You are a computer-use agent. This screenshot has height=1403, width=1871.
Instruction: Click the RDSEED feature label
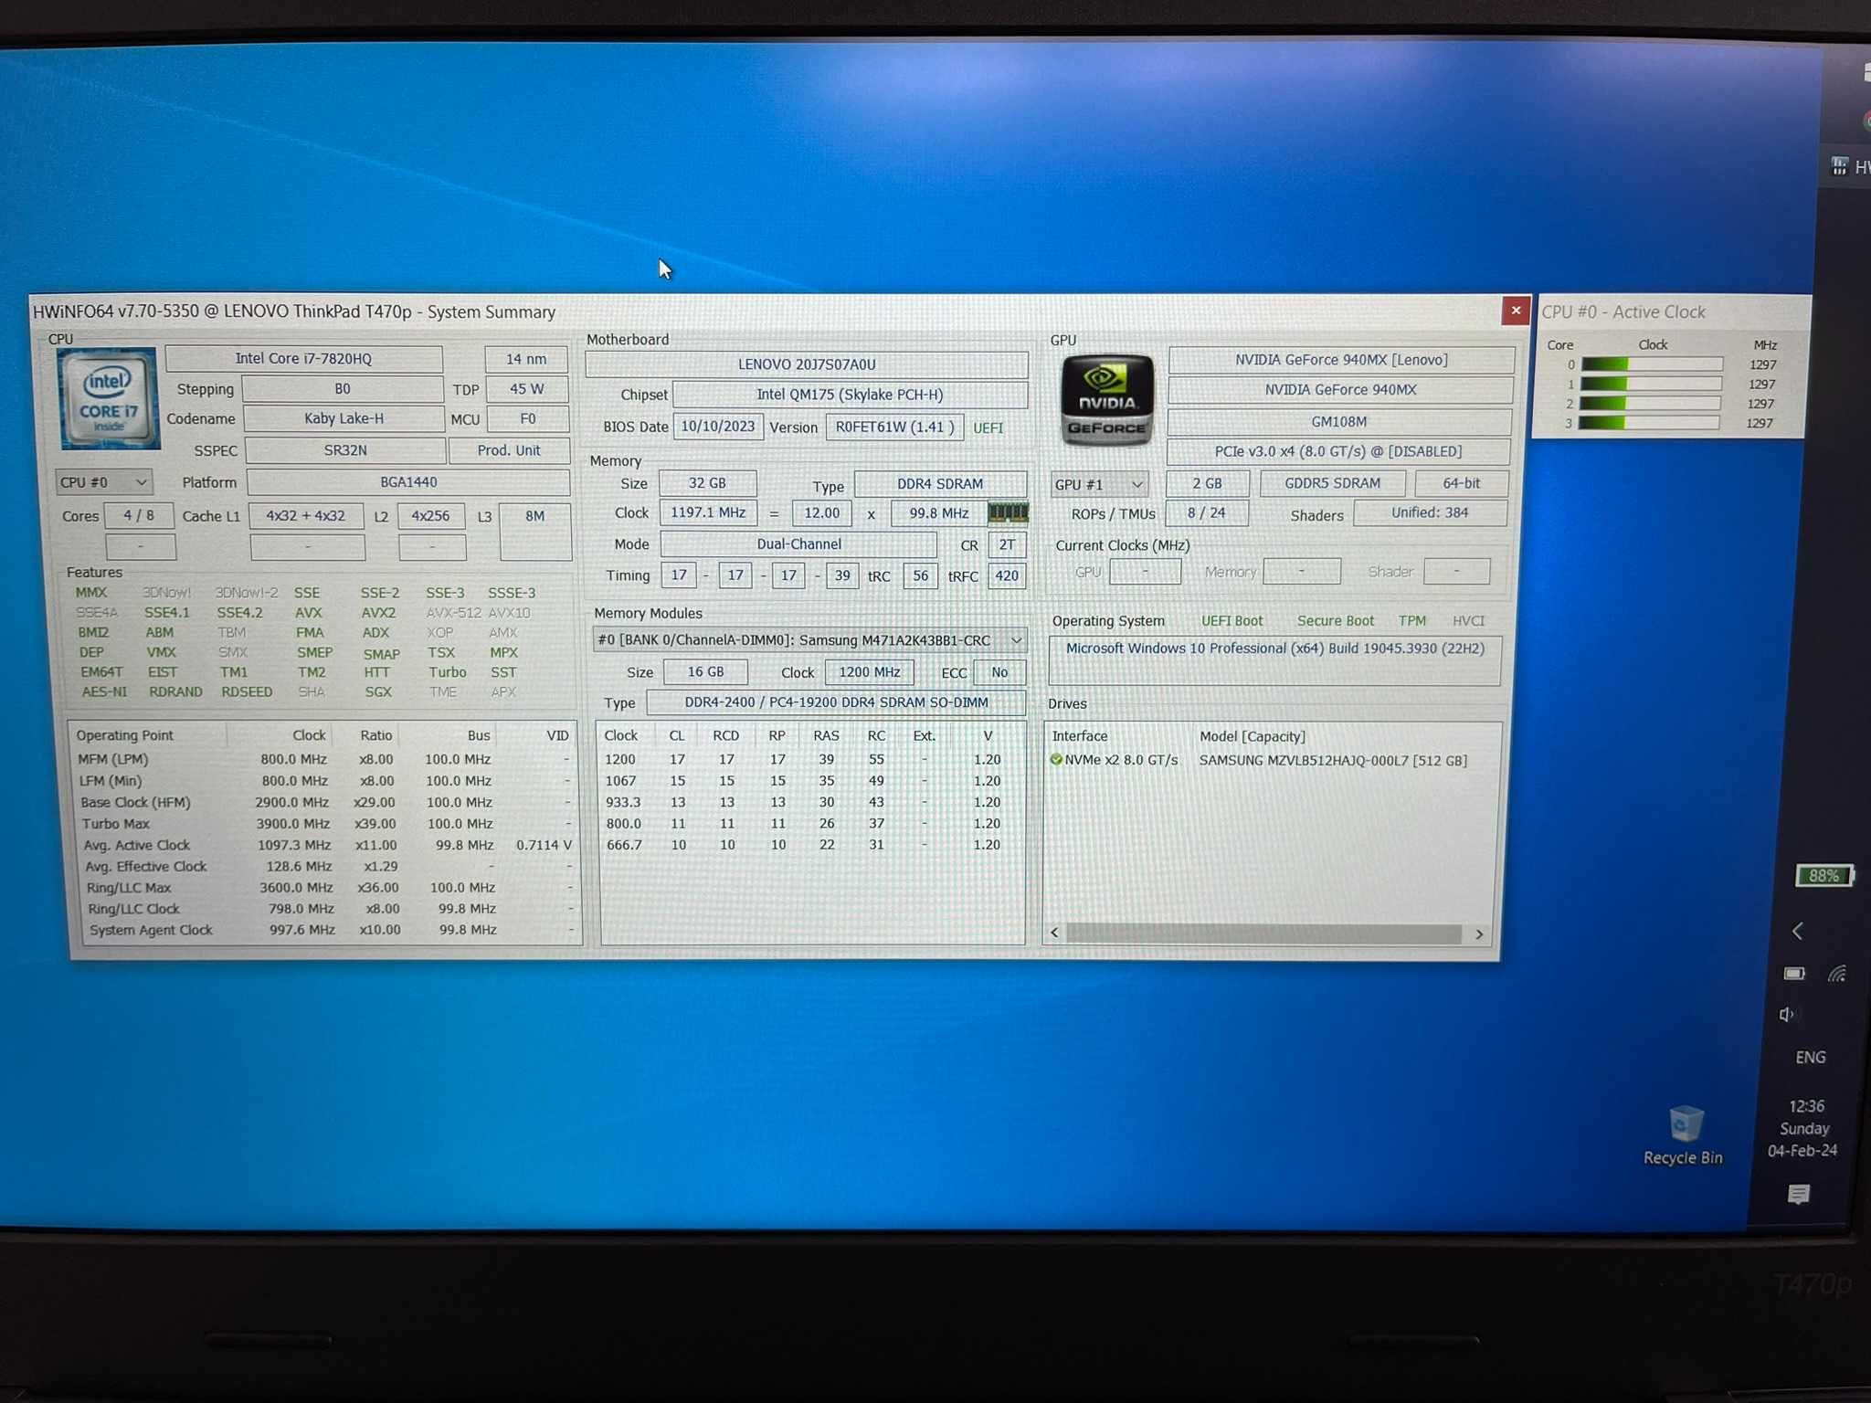pyautogui.click(x=247, y=692)
